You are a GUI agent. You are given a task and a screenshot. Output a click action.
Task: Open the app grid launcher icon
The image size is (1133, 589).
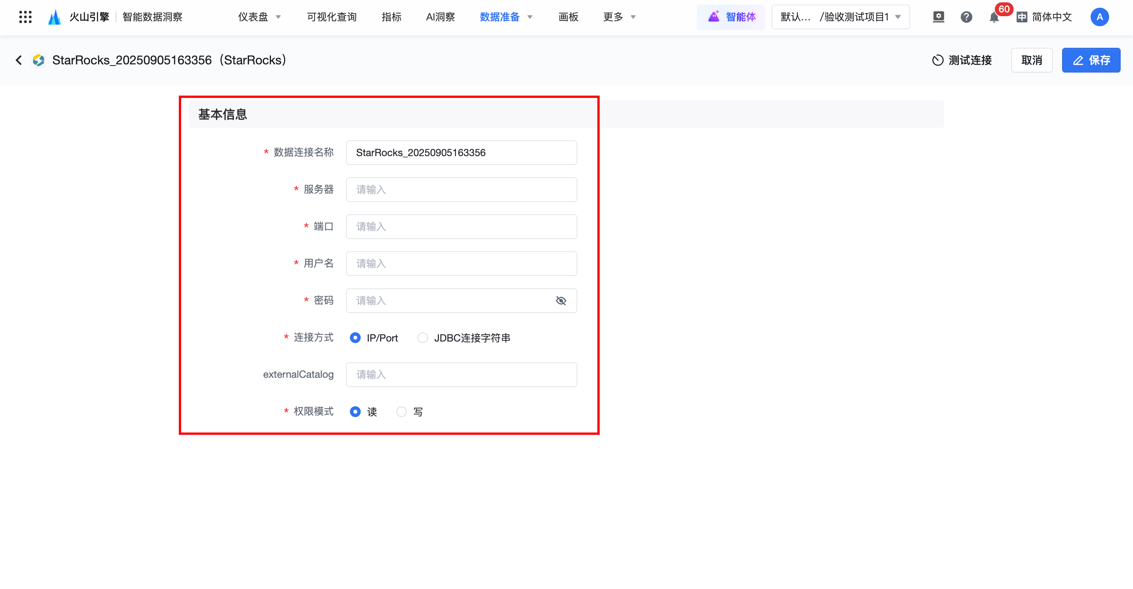[x=25, y=17]
